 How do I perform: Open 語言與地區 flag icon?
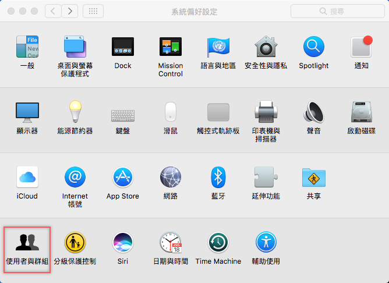click(218, 47)
